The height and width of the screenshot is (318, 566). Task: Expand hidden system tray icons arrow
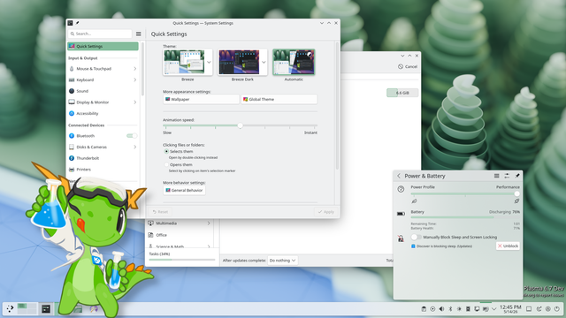(x=494, y=309)
